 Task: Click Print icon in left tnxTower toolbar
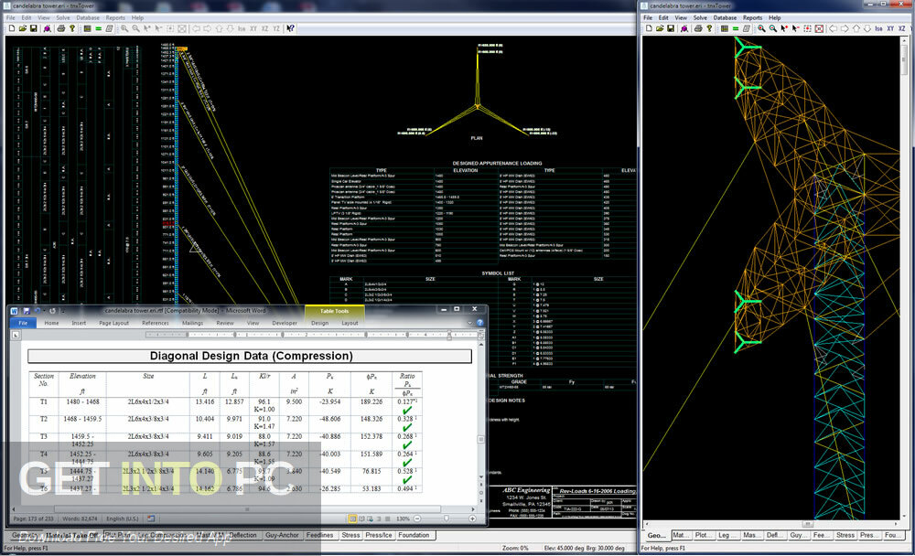click(x=60, y=28)
